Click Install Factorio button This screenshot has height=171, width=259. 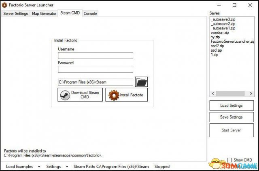pos(127,95)
